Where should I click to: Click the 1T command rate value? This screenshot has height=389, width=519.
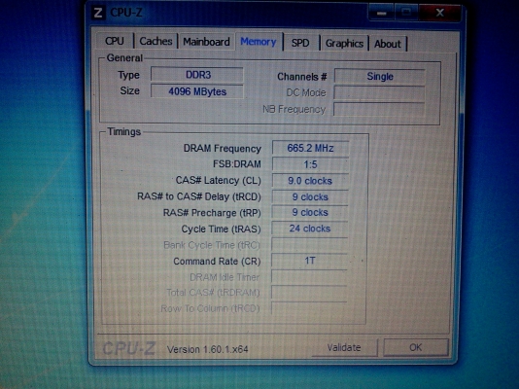pos(309,261)
